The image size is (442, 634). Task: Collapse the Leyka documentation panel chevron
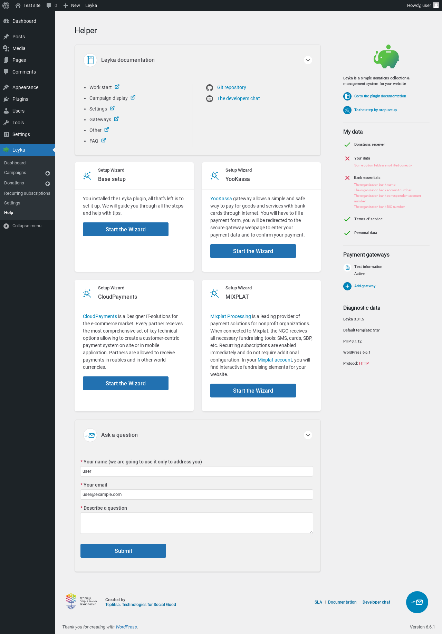coord(308,60)
